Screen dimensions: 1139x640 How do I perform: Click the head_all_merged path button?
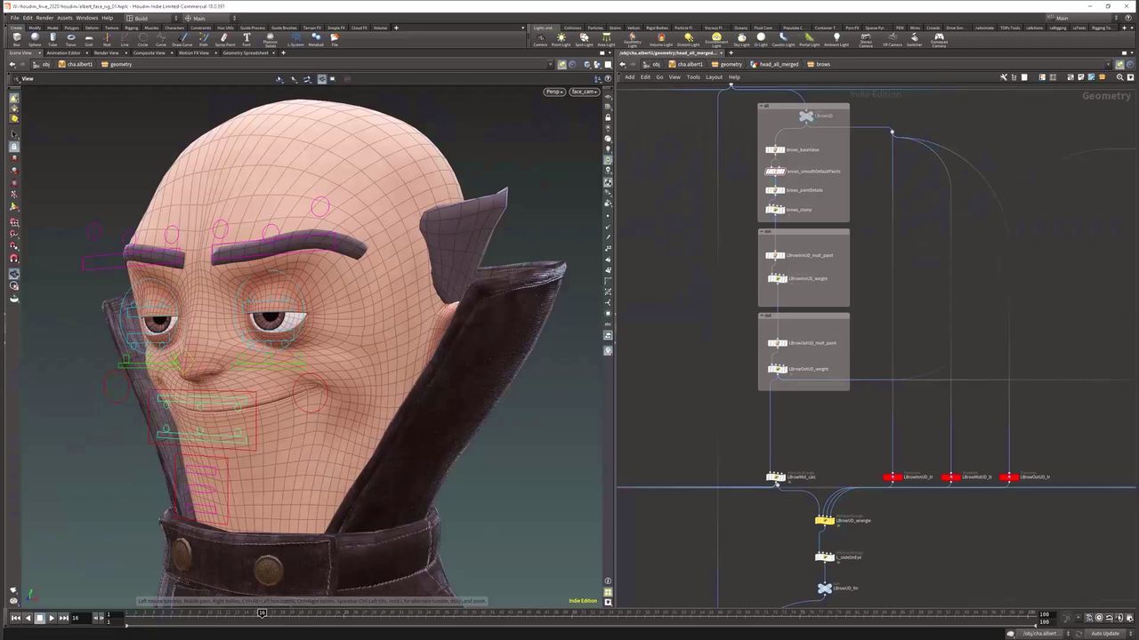(777, 64)
